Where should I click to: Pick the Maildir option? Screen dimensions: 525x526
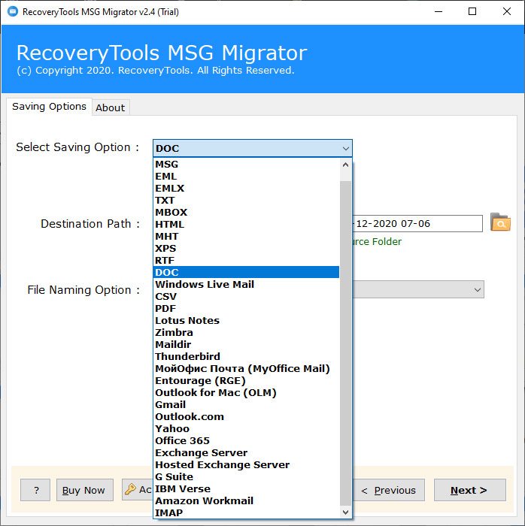pyautogui.click(x=246, y=344)
